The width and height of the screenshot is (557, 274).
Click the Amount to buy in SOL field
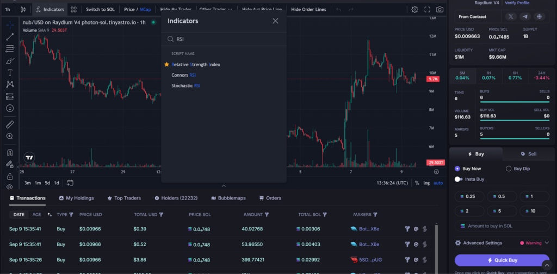[502, 226]
